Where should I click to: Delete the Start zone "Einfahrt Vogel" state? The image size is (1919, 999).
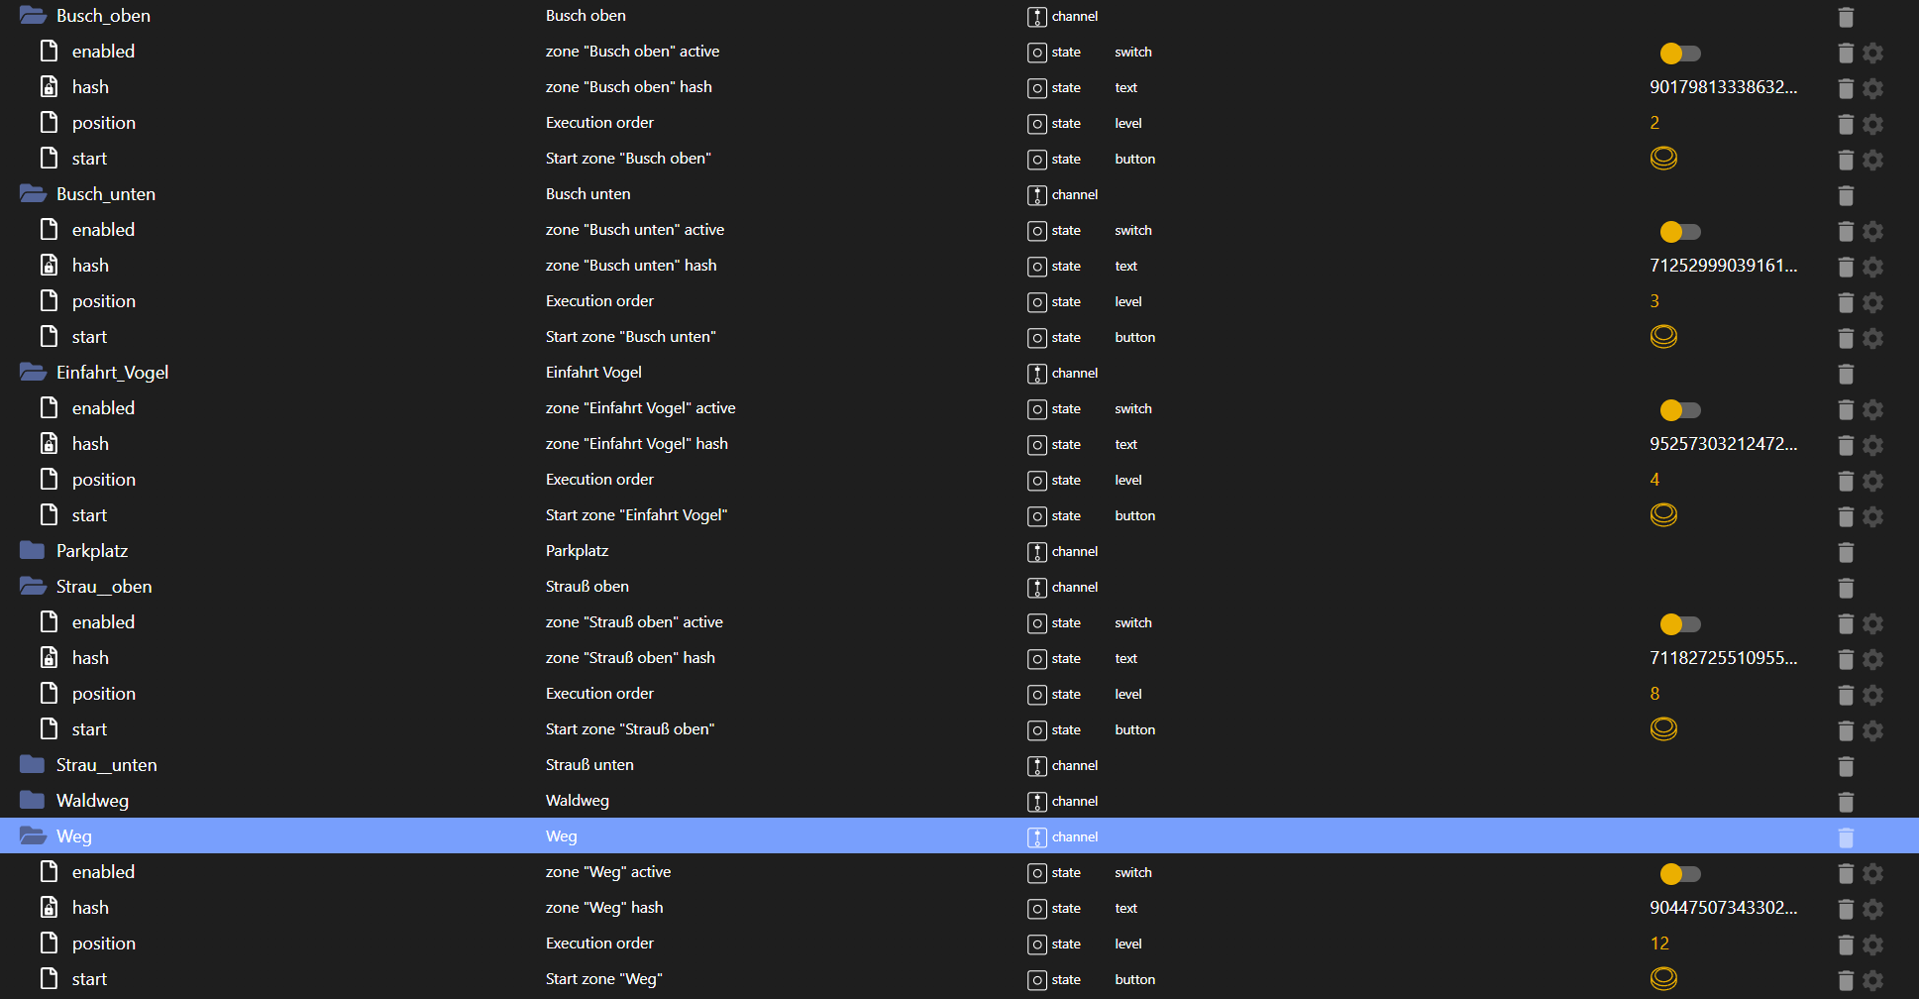pyautogui.click(x=1846, y=516)
